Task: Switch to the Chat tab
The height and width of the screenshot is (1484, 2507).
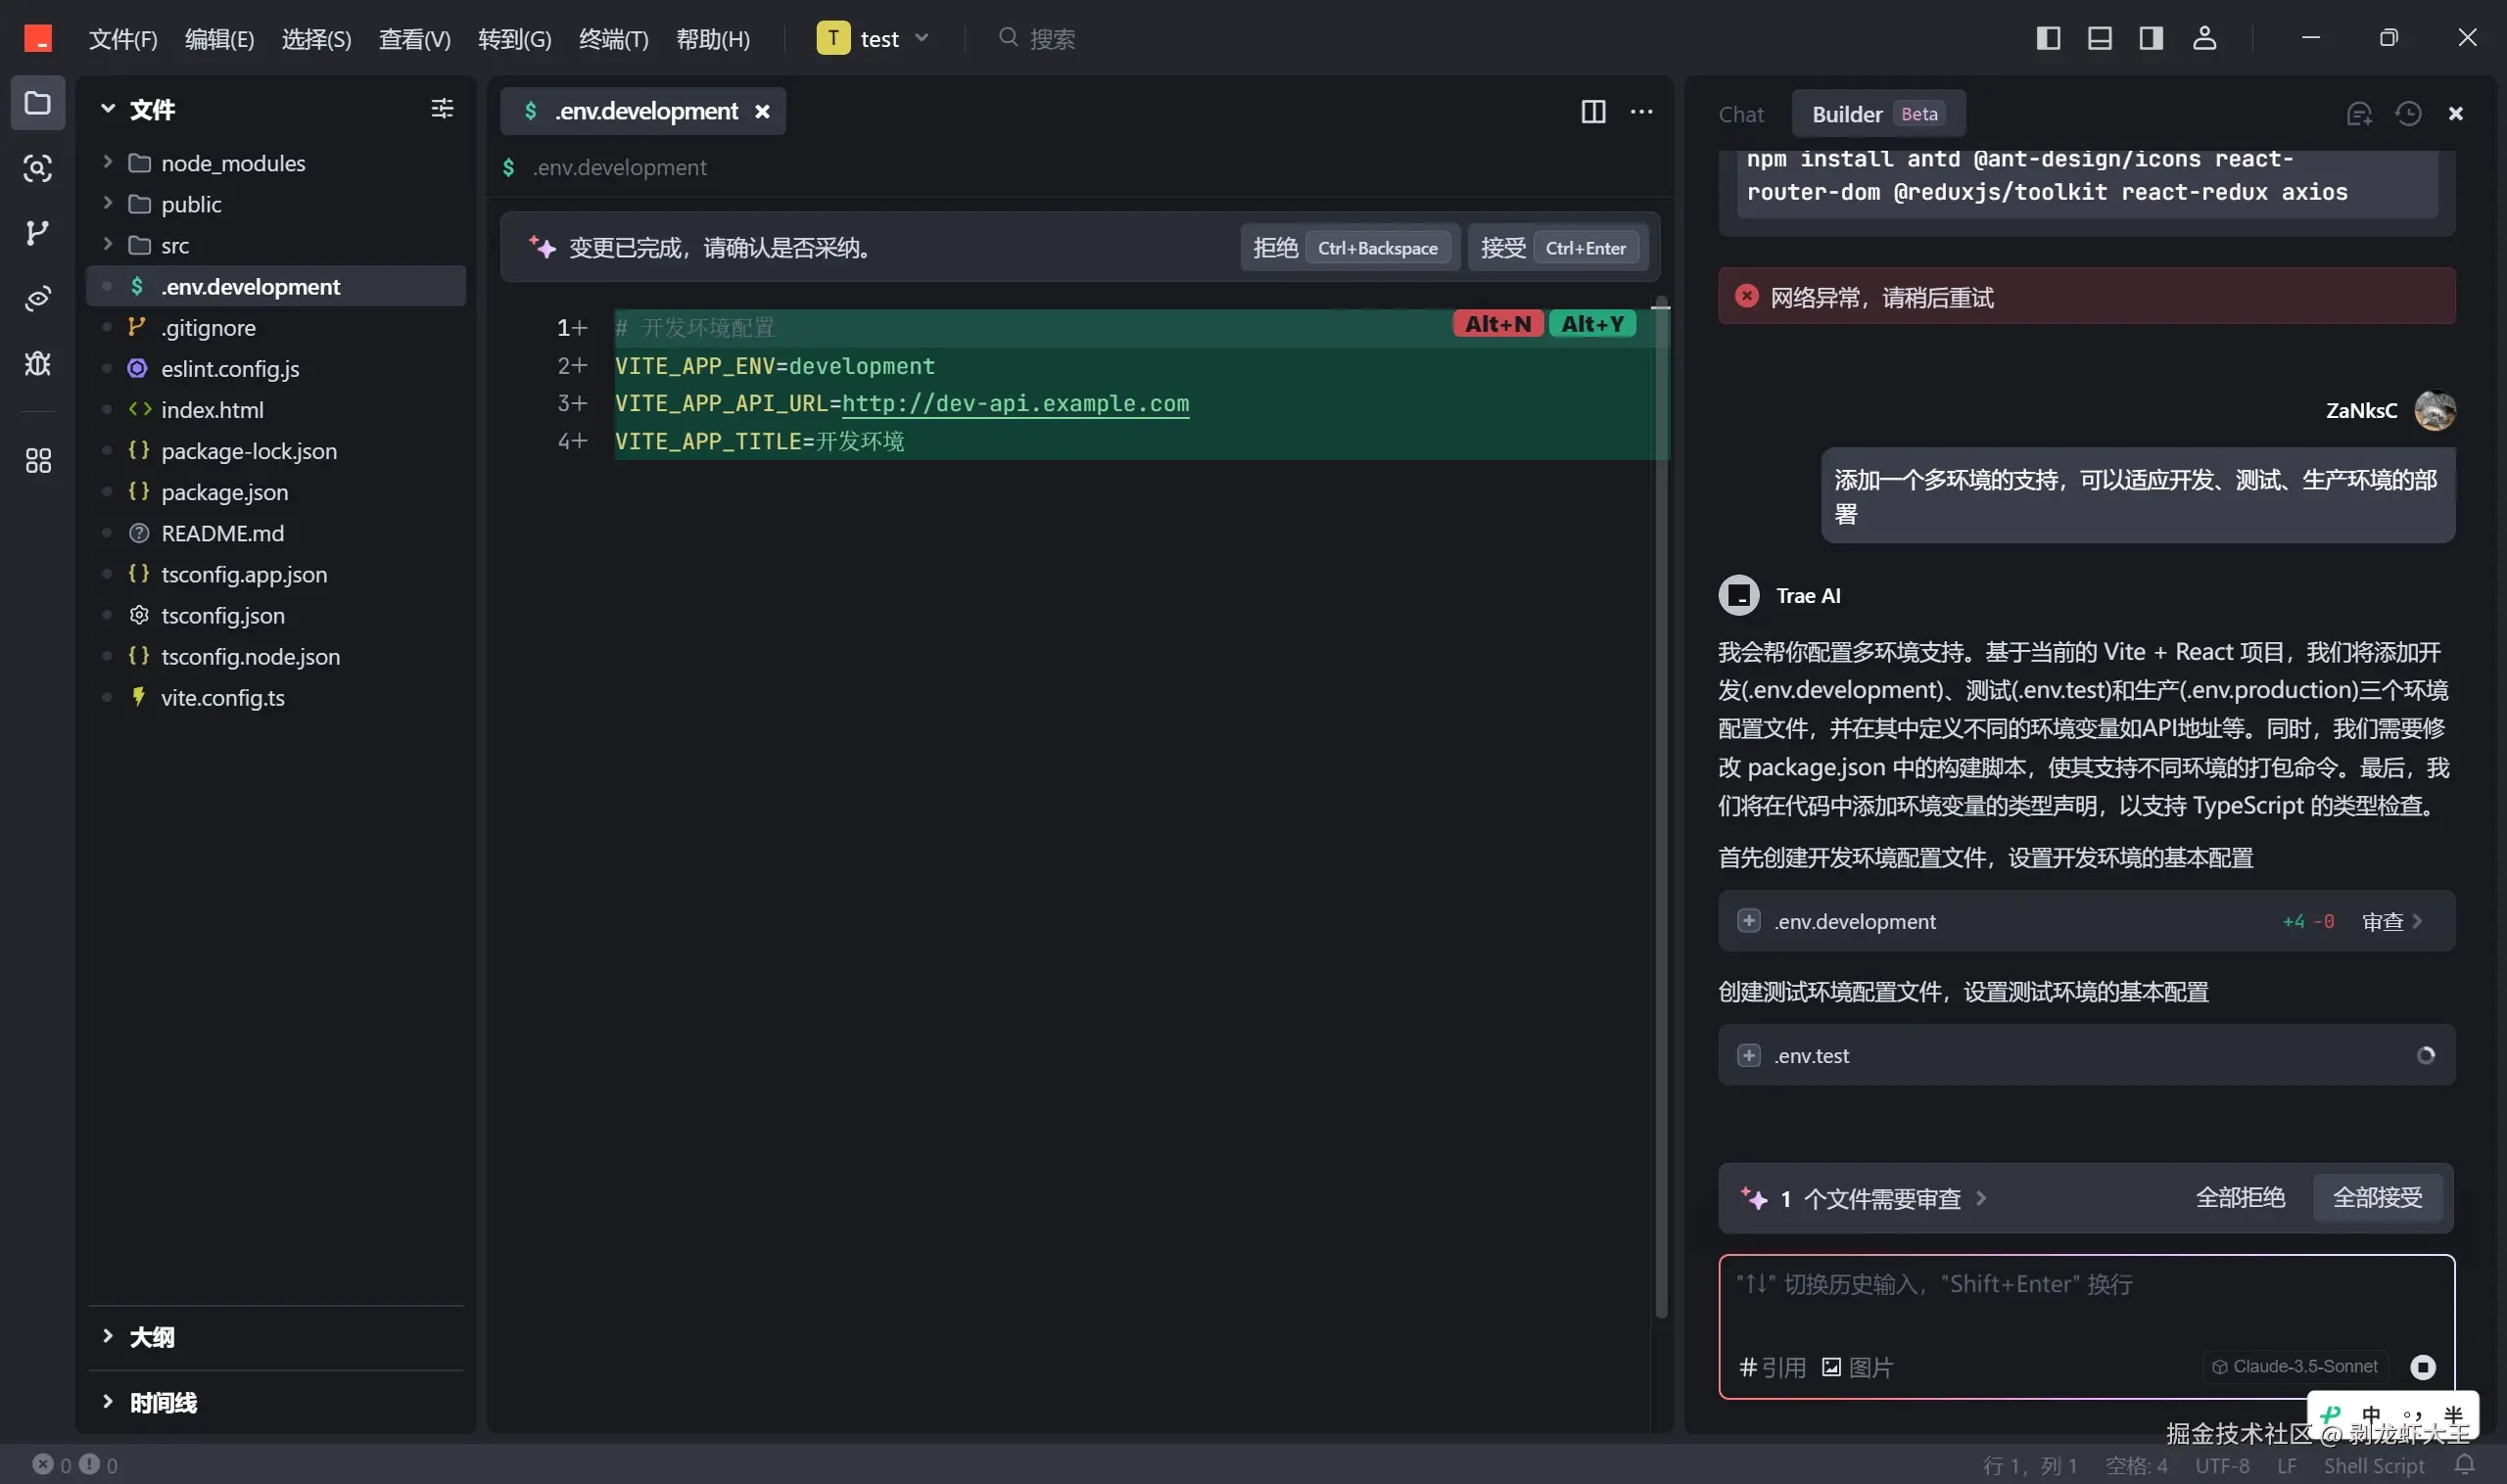Action: pyautogui.click(x=1740, y=114)
